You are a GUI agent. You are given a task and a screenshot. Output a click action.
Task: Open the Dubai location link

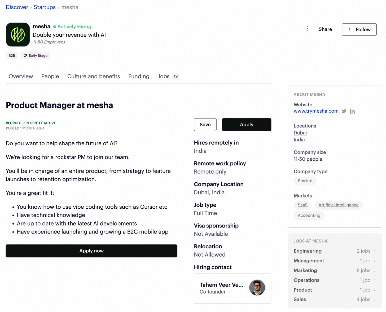pyautogui.click(x=300, y=133)
